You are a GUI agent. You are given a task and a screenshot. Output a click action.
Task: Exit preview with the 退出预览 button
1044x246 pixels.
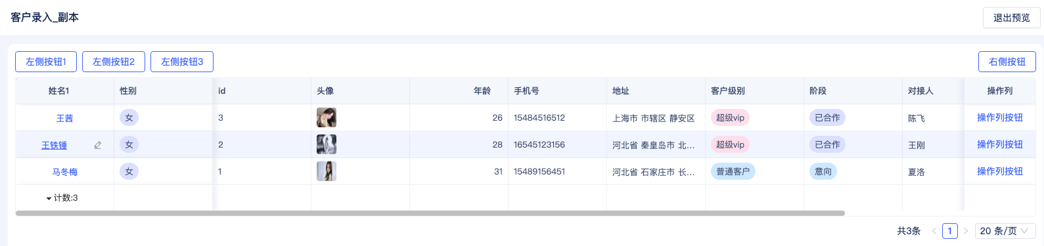click(x=1012, y=18)
